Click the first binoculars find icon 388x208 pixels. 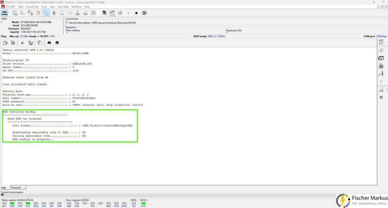tap(49, 43)
